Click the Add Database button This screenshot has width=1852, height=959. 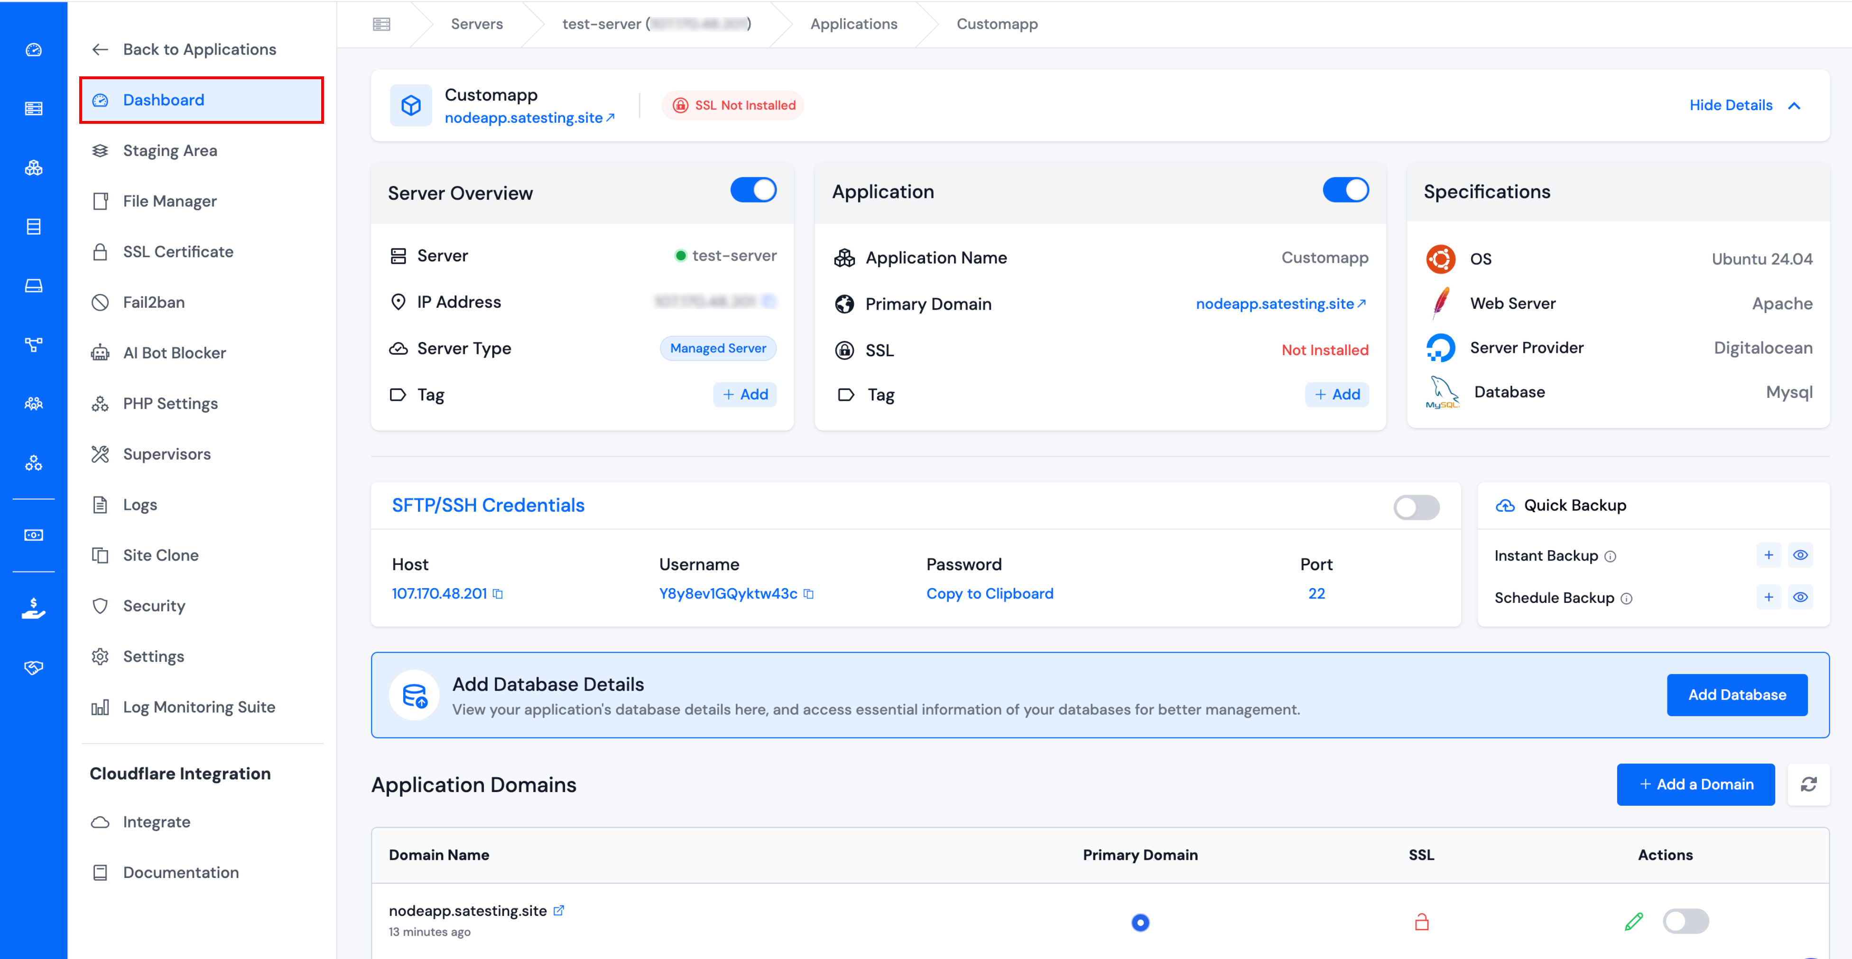[x=1737, y=694]
